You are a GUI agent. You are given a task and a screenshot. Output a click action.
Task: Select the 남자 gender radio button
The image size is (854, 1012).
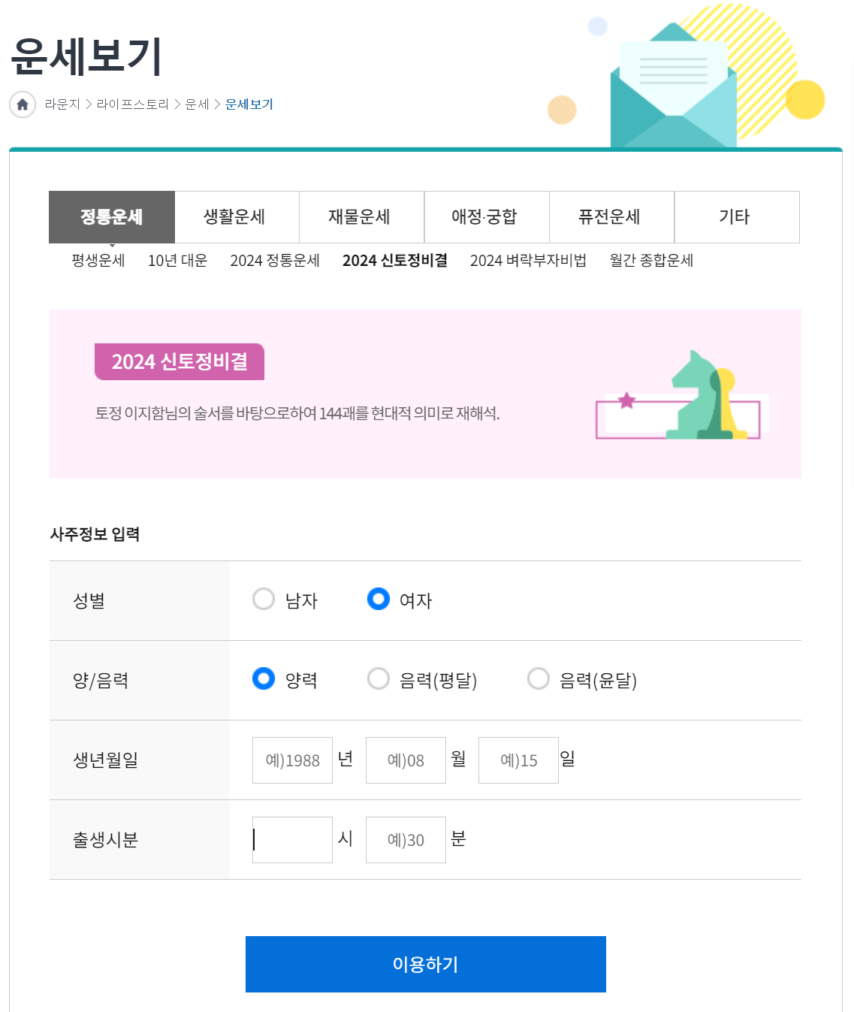click(x=264, y=600)
